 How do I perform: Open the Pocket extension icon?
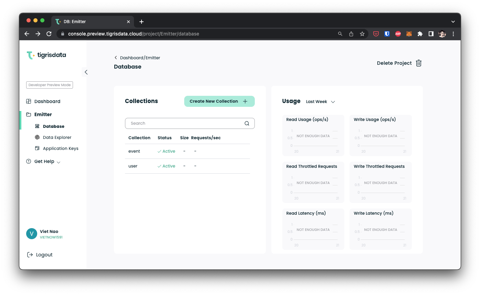pyautogui.click(x=376, y=34)
